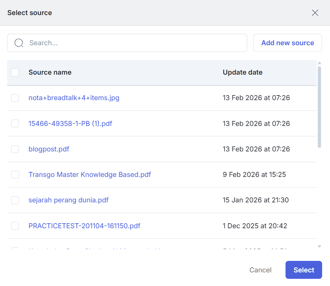This screenshot has width=330, height=286.
Task: Open the 15466-49358-1-PB (1).pdf link
Action: click(70, 123)
